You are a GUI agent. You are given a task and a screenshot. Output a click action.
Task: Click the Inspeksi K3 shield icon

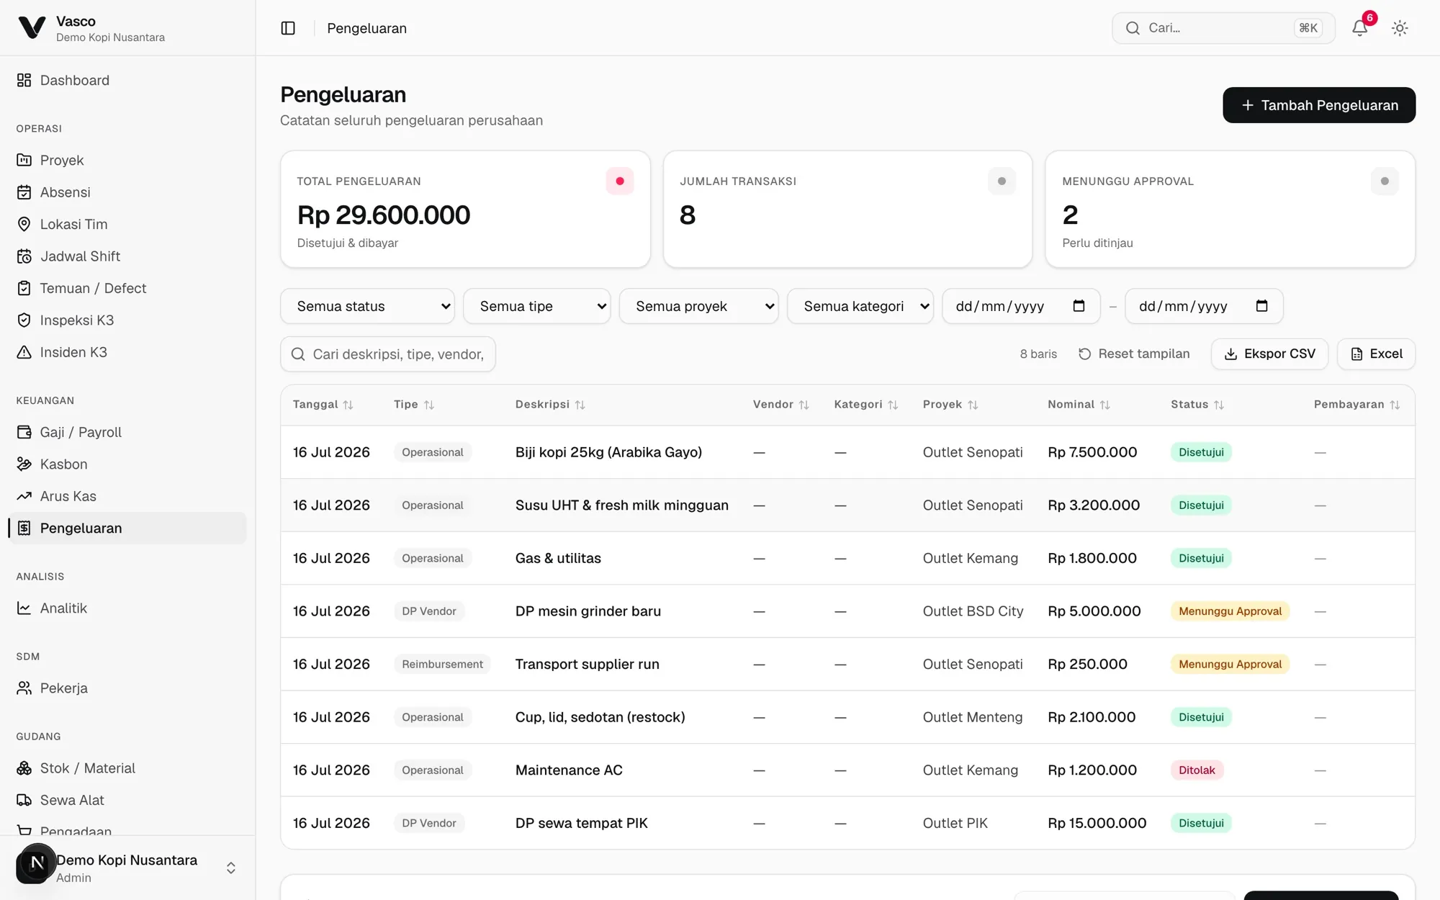[x=24, y=320]
